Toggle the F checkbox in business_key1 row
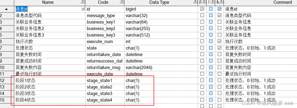The image size is (297, 108). point(211,22)
